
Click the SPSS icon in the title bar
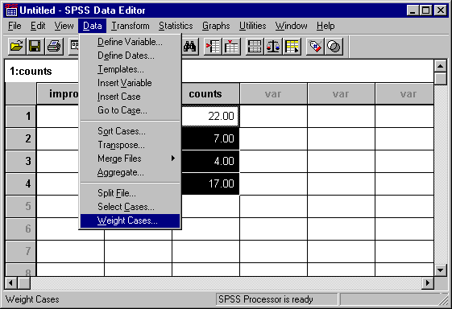click(11, 10)
